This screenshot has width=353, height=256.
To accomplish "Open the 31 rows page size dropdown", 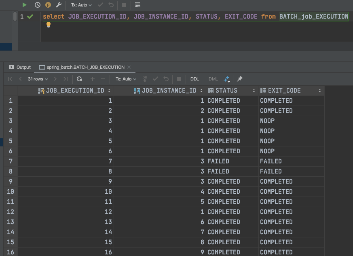I will [x=38, y=79].
